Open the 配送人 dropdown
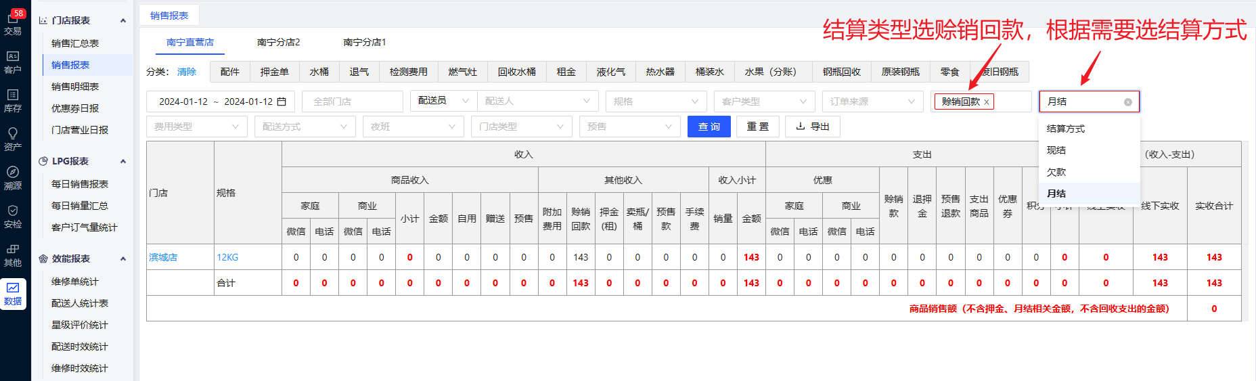 [538, 101]
